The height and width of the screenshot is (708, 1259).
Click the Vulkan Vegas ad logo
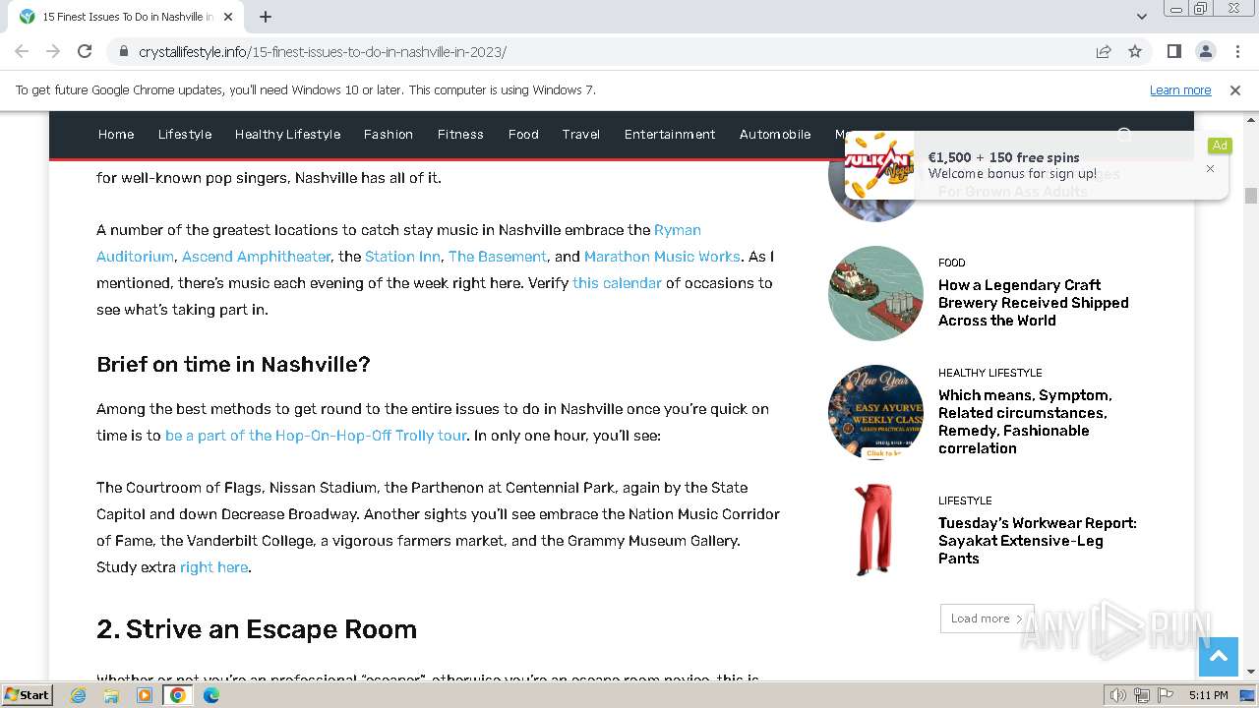(879, 165)
